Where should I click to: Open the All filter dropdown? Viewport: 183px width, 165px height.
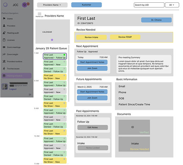172,5
